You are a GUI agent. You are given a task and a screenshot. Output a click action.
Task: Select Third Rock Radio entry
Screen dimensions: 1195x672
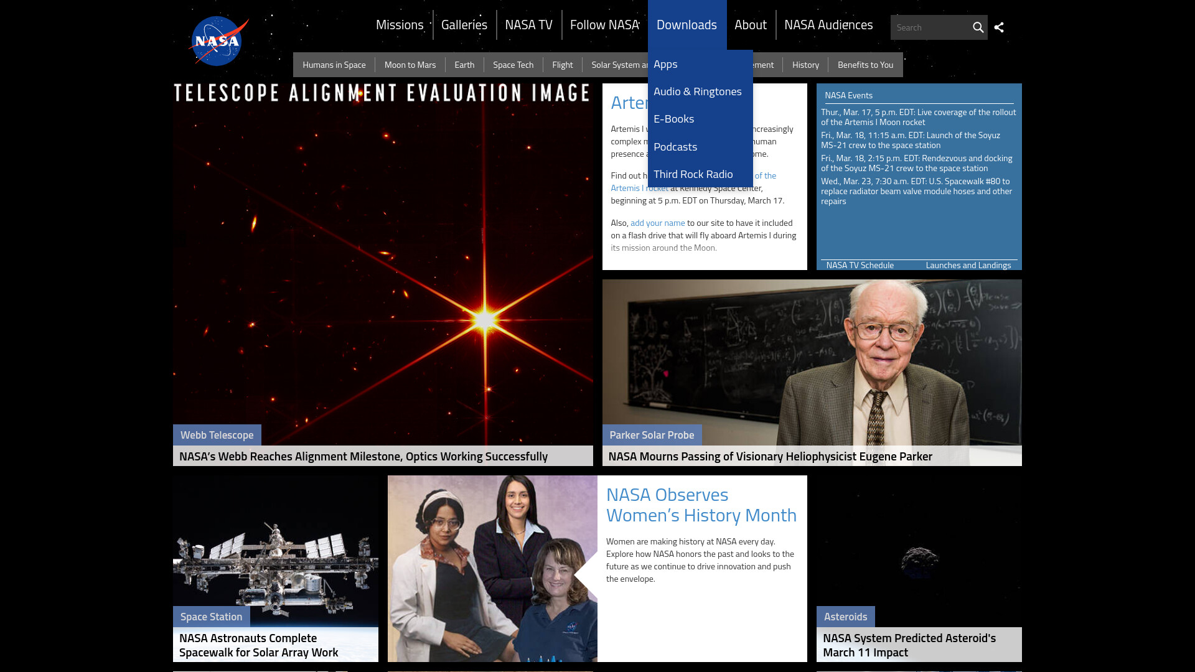click(700, 174)
